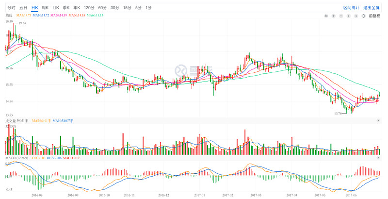Zoom out chart with minus icon
Viewport: 388px width, 199px height.
coord(341,16)
